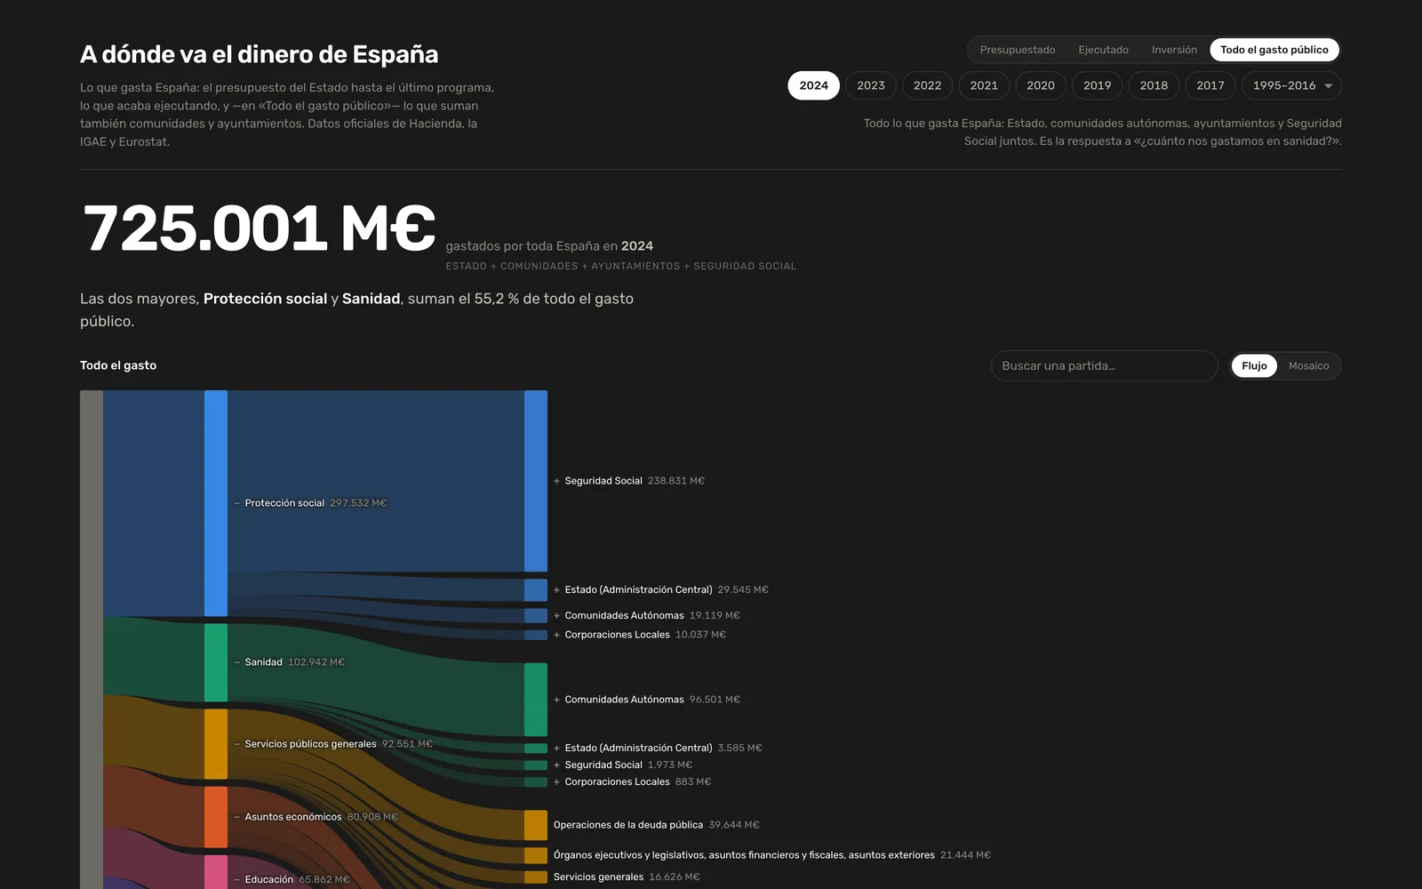Collapse Servicios públicos generales label
Viewport: 1422px width, 889px height.
tap(333, 744)
